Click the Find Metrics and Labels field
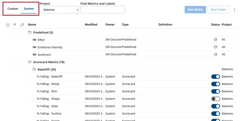Image resolution: width=242 pixels, height=121 pixels. (102, 10)
